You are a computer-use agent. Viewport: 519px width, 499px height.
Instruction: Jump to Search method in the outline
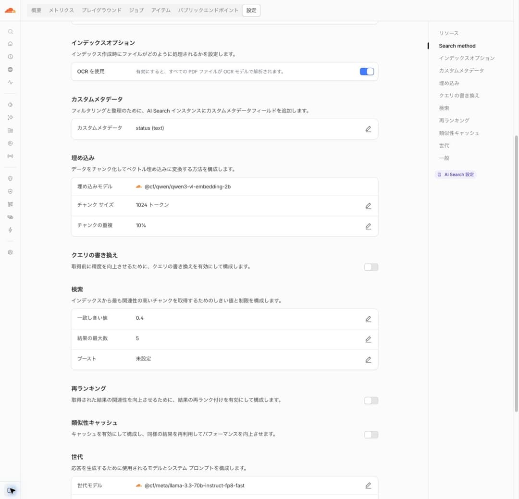(457, 46)
